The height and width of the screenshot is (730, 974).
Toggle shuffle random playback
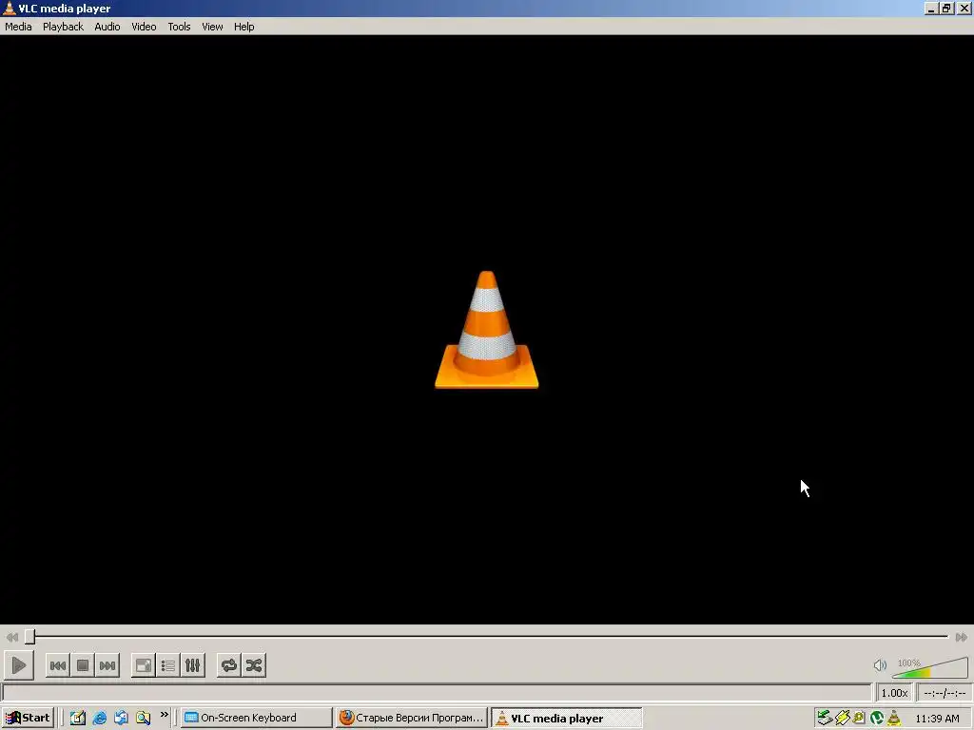tap(253, 665)
